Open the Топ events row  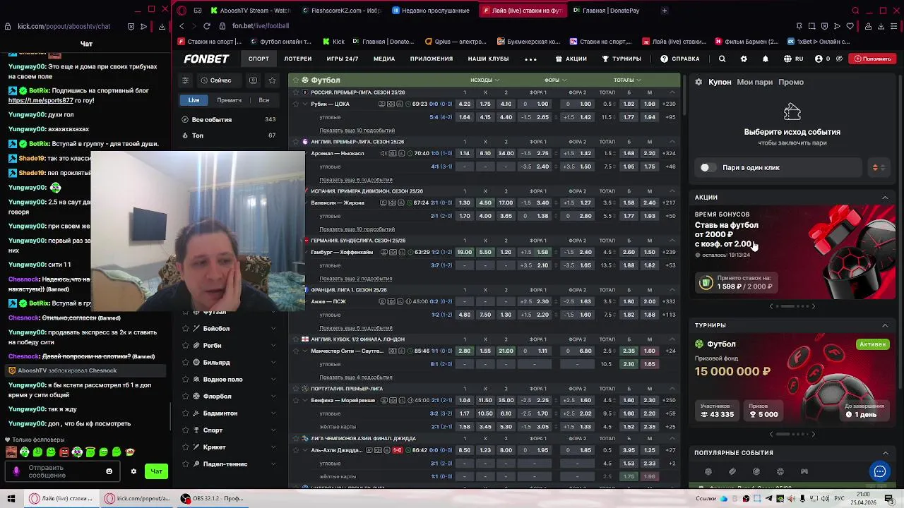pyautogui.click(x=229, y=135)
